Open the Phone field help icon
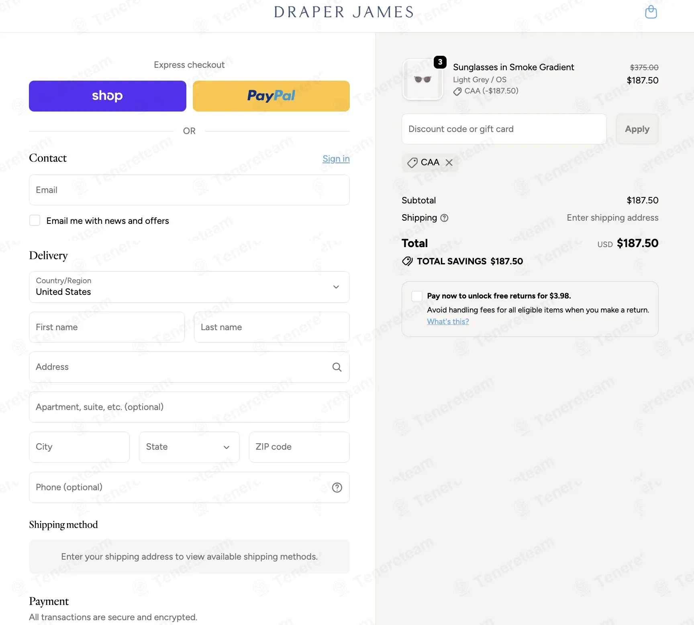This screenshot has width=694, height=625. 337,487
